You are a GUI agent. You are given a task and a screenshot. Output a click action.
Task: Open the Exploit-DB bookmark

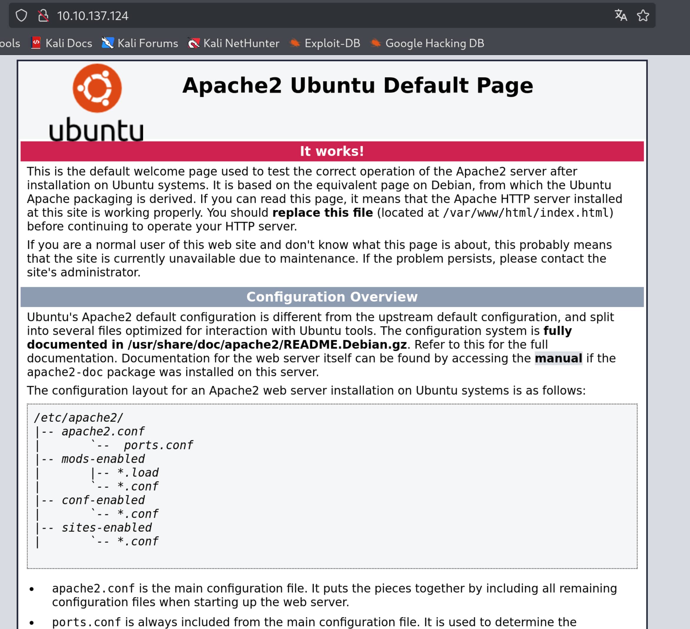click(x=332, y=43)
